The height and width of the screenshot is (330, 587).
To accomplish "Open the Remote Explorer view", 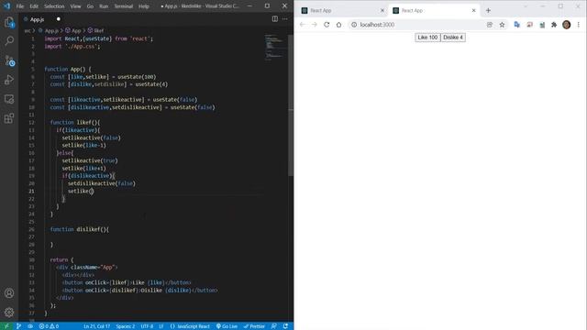I will [9, 99].
